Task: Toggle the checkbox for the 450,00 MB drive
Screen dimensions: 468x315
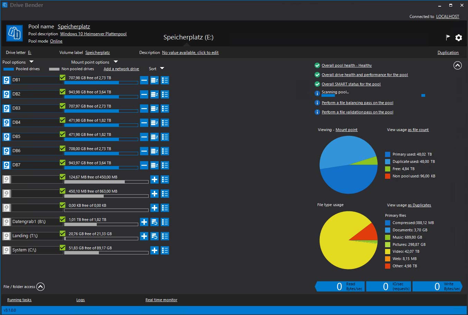Action: (63, 177)
